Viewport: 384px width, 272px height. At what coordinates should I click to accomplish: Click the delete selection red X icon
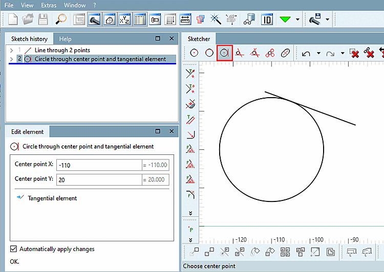pos(354,53)
